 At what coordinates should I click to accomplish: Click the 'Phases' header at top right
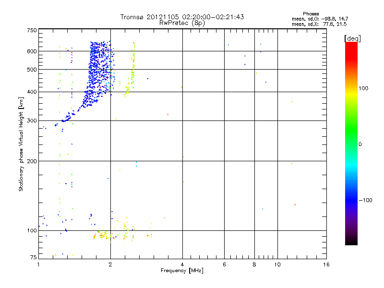311,14
